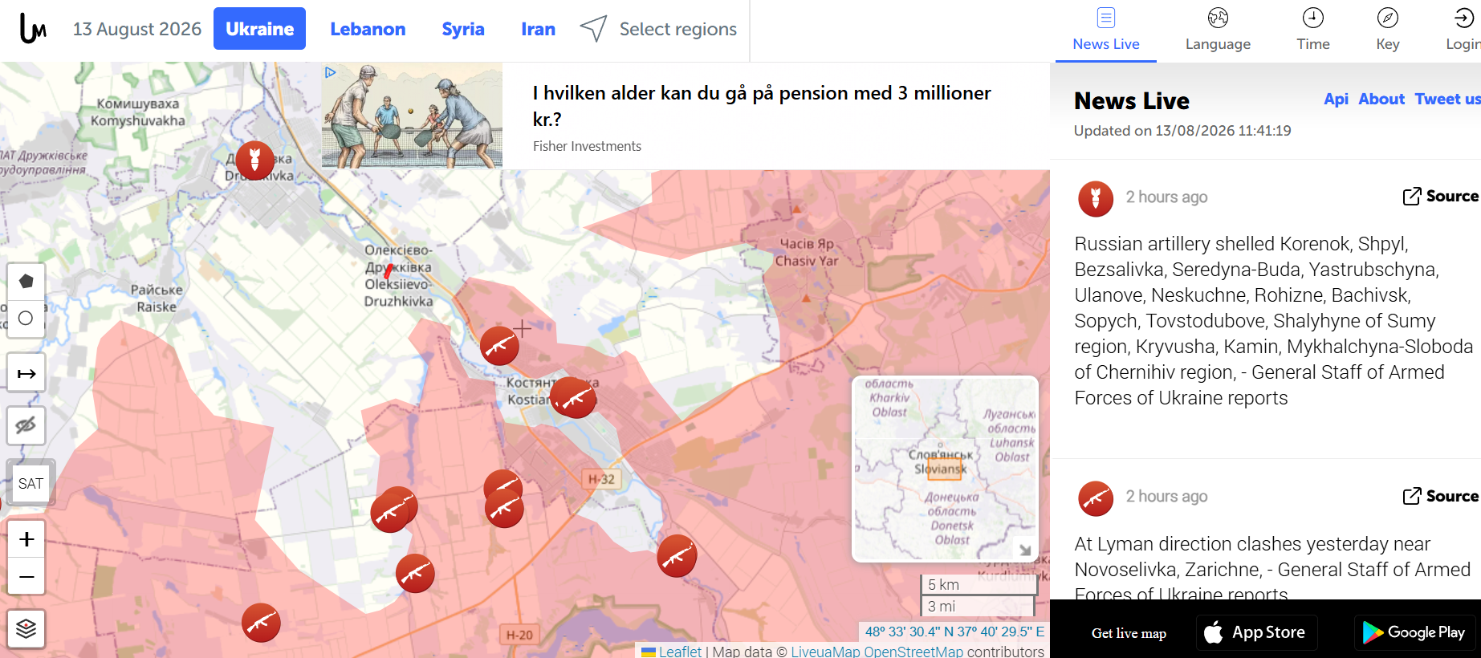The height and width of the screenshot is (658, 1481).
Task: Click the pickleball ad illustration
Action: pyautogui.click(x=412, y=116)
